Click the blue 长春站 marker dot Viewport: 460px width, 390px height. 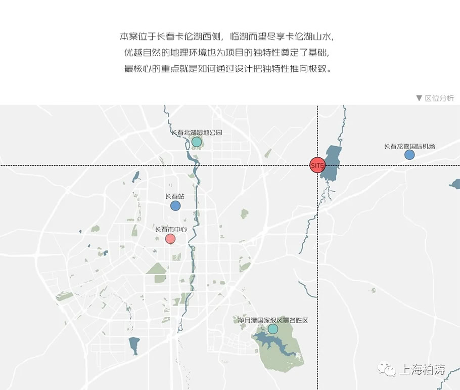click(x=175, y=205)
